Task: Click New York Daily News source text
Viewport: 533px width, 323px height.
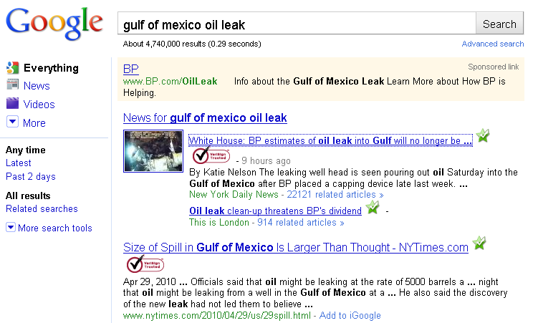Action: click(x=234, y=195)
